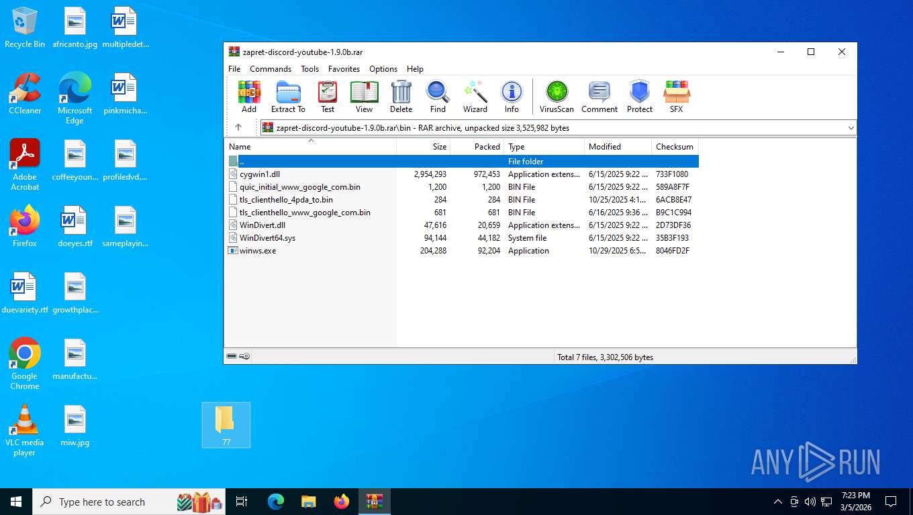
Task: Open the File menu
Action: (x=234, y=69)
